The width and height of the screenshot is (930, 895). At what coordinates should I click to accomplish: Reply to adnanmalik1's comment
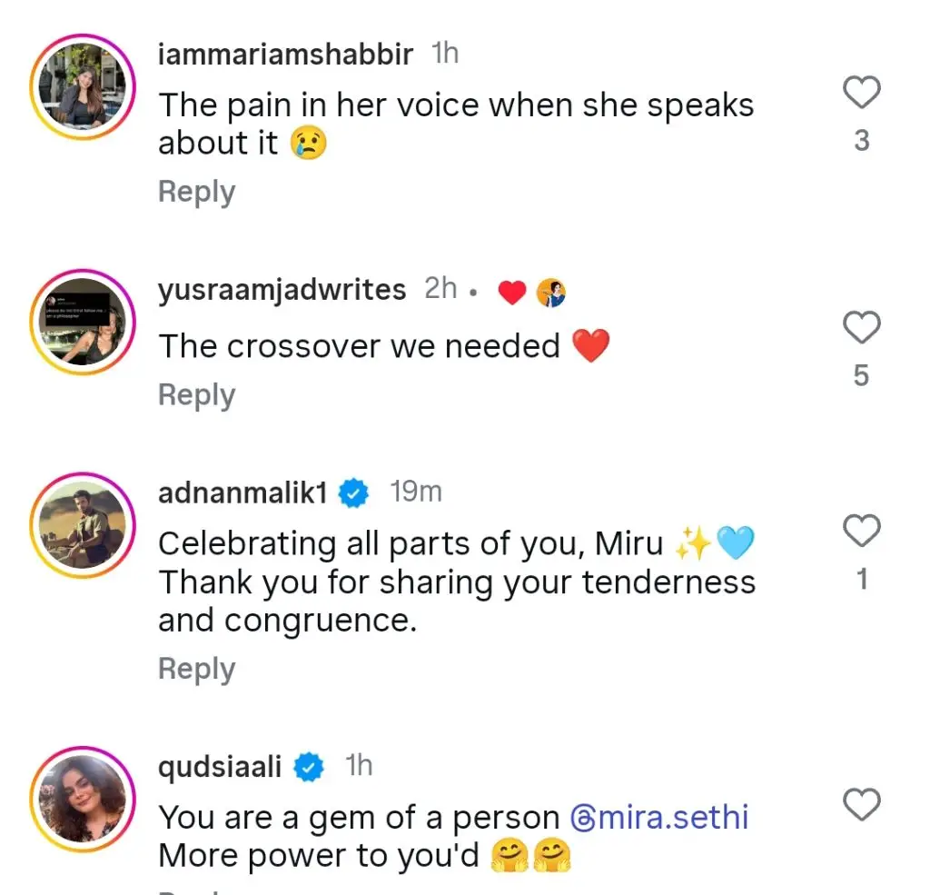(196, 669)
